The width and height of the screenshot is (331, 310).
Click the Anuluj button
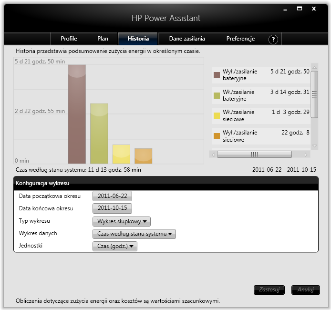click(x=306, y=290)
